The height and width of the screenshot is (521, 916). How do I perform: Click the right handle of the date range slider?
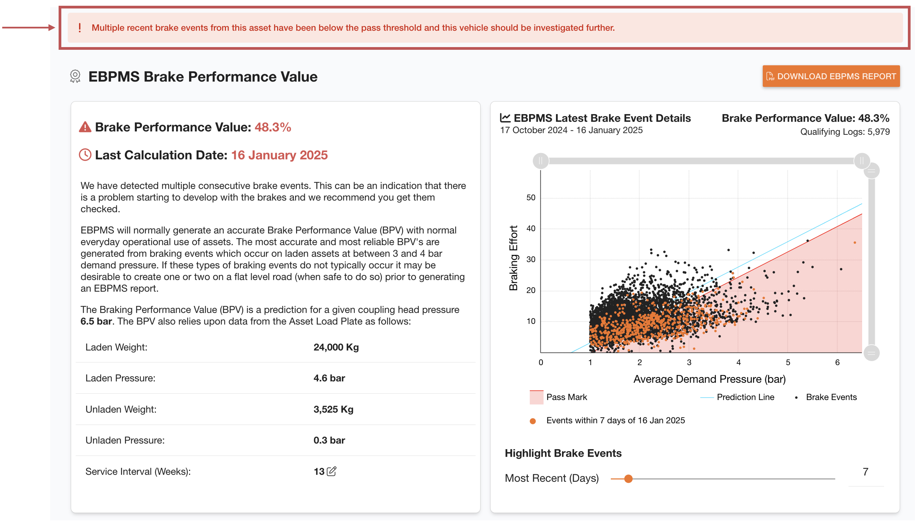pos(862,161)
